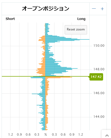Click the 144.00 price axis label
The width and height of the screenshot is (111, 138).
click(99, 117)
